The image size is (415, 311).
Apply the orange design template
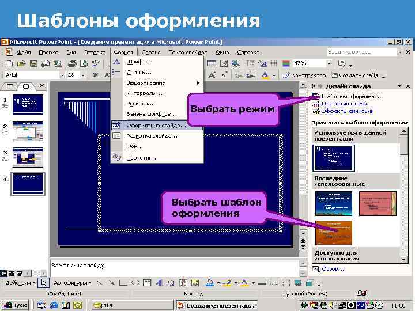point(334,233)
